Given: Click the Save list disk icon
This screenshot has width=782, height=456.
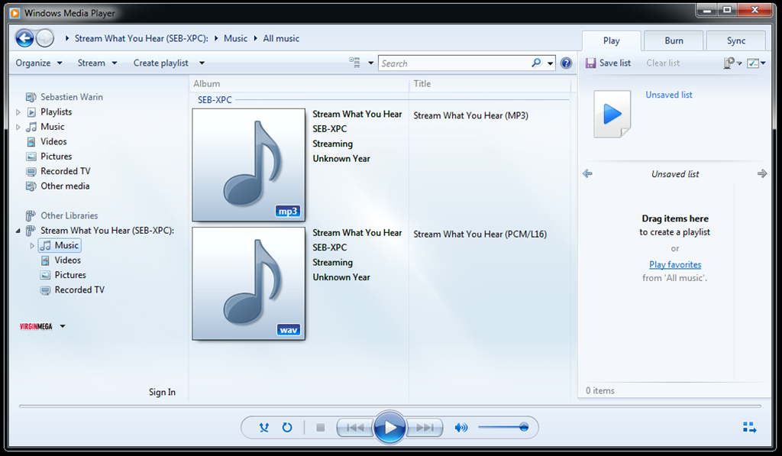Looking at the screenshot, I should [590, 63].
